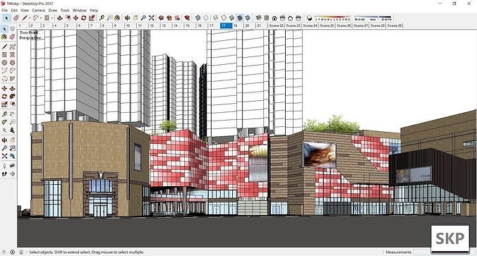Select the Make Component tool in left toolbar
477x256 pixels.
(12, 29)
